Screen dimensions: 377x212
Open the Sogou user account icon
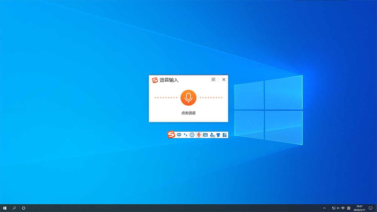(x=212, y=135)
